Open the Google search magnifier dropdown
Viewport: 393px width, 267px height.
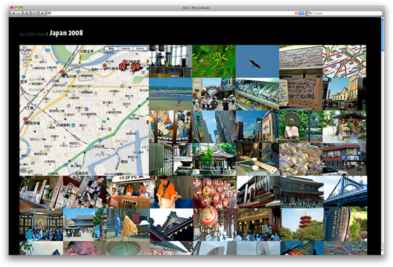[x=310, y=13]
